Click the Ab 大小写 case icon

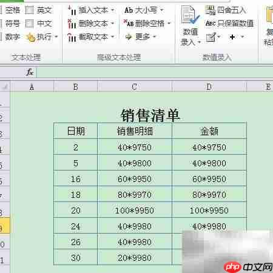click(x=129, y=10)
